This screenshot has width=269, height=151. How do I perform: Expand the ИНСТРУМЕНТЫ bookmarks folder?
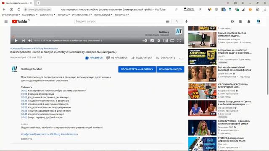[11, 15]
